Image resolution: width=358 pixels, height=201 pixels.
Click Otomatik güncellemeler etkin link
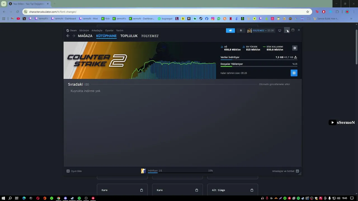click(274, 84)
